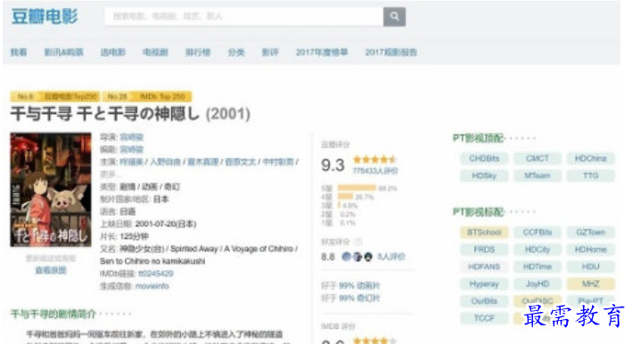Open the 影评 nav item

click(270, 53)
